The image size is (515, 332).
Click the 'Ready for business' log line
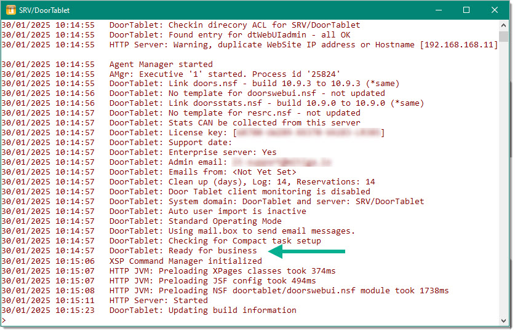coord(182,251)
